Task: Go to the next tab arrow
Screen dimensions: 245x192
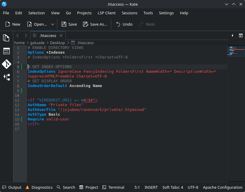Action: pyautogui.click(x=26, y=35)
